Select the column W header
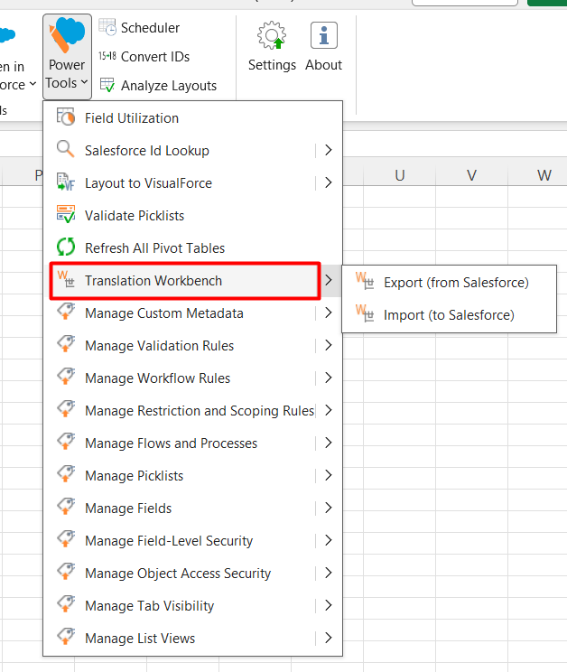Screen dimensions: 567x672 tap(544, 175)
